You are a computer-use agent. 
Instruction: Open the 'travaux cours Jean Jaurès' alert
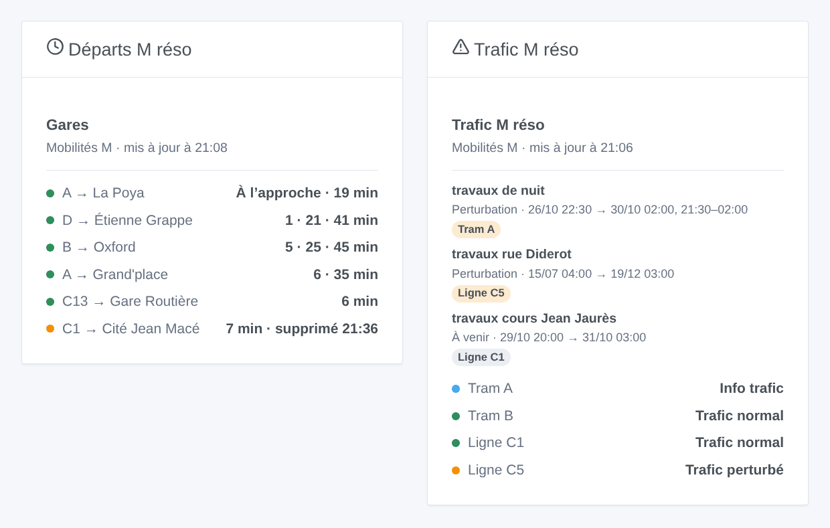click(x=534, y=319)
